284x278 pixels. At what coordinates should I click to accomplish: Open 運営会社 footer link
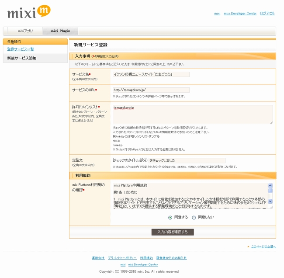pos(98,258)
